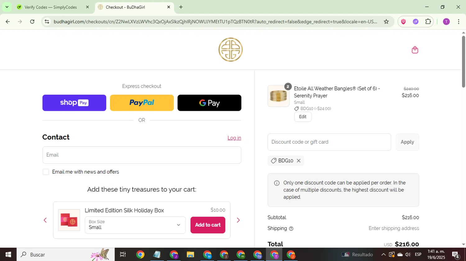Screen dimensions: 466x261
Task: Expand the Box Size dropdown
Action: pyautogui.click(x=135, y=225)
